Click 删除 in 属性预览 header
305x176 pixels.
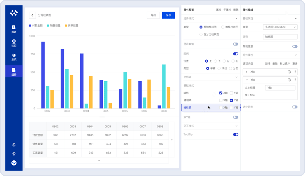[x=236, y=10]
